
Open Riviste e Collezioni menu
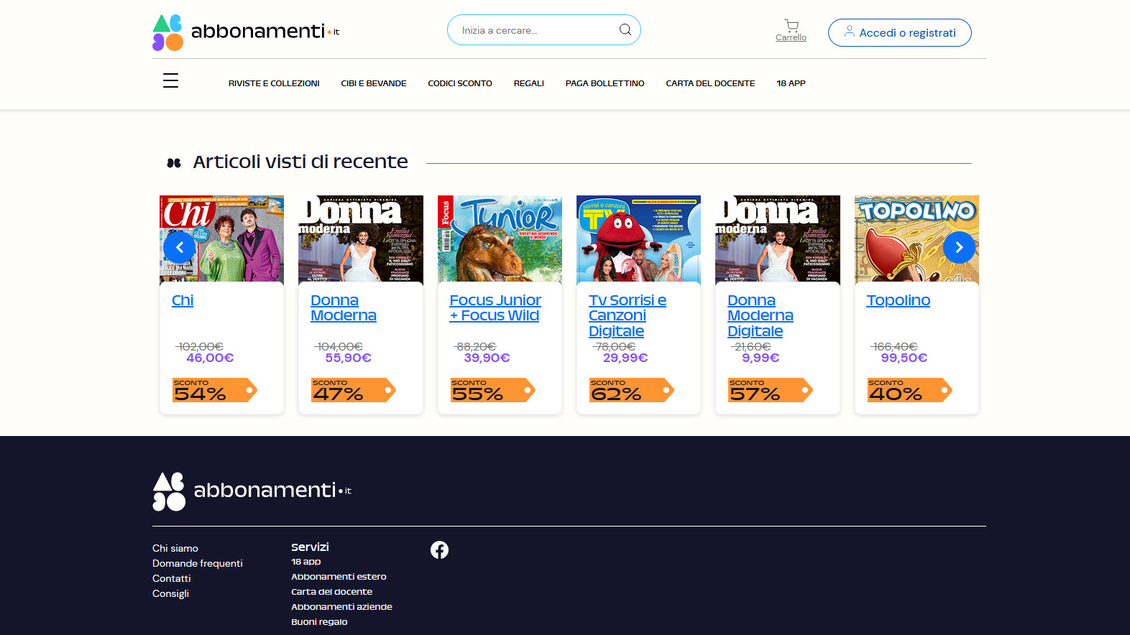click(x=274, y=83)
